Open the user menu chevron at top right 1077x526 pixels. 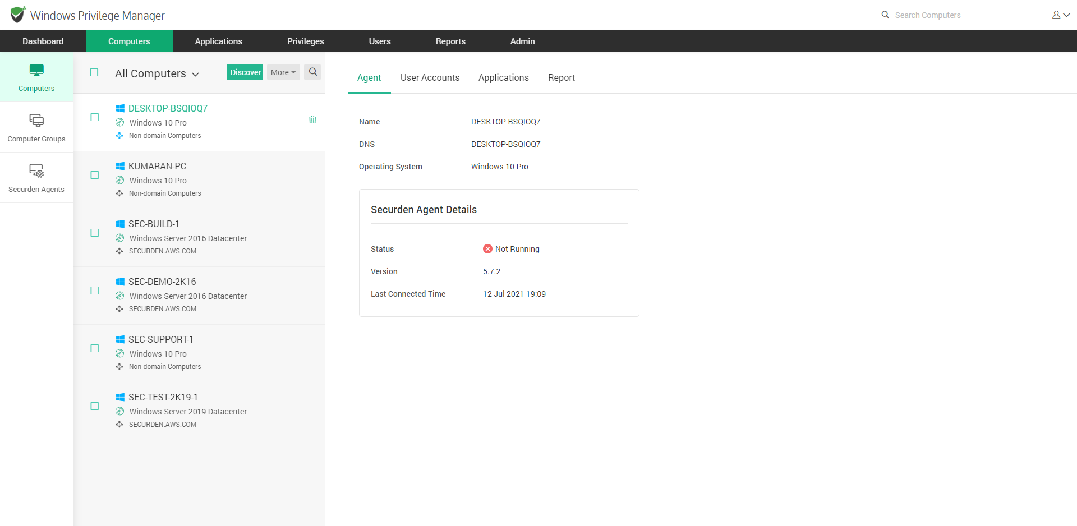(x=1066, y=15)
